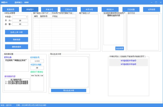Viewport: 163px width, 107px height.
Task: Open the 已用卡号 section
Action: point(69,9)
